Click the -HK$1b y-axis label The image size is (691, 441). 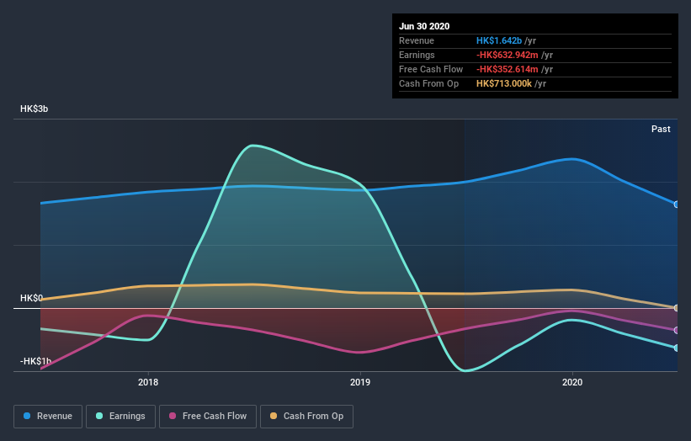(35, 361)
